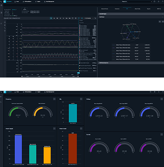
Task: Open the user profile icon in top bar
Action: pos(163,1)
